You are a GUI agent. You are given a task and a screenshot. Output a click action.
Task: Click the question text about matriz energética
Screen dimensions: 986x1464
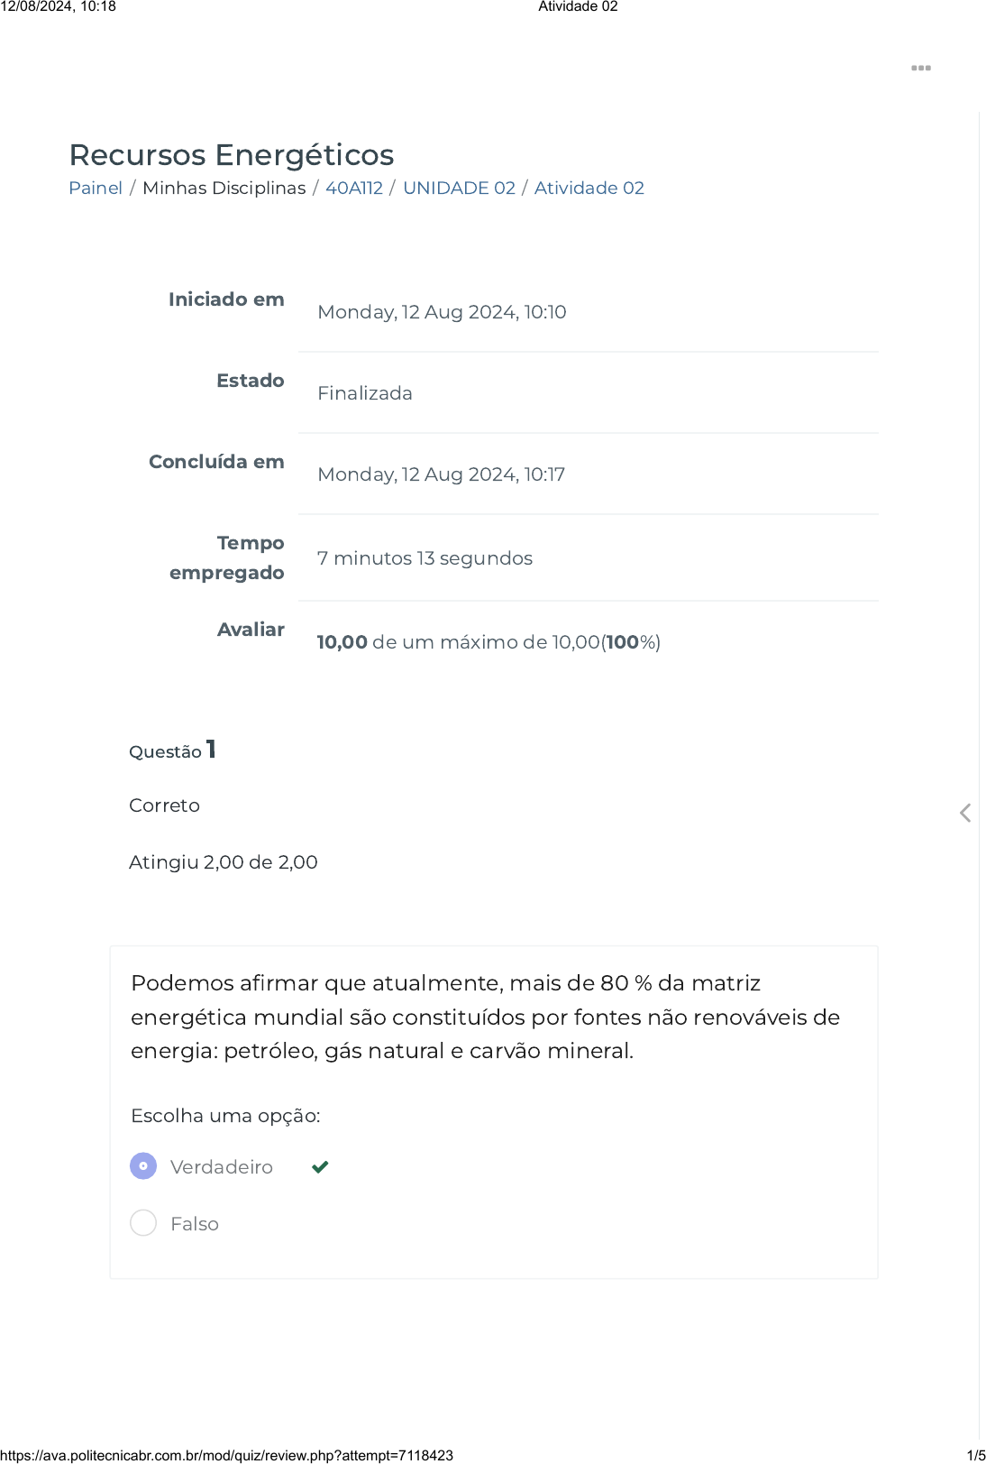coord(485,1017)
